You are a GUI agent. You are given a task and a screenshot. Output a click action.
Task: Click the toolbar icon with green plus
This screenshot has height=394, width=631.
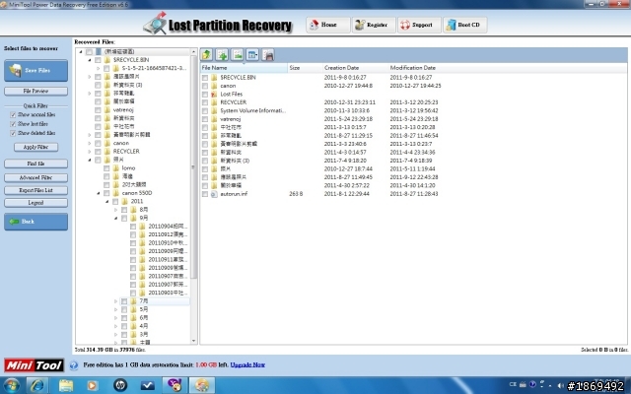[x=222, y=55]
